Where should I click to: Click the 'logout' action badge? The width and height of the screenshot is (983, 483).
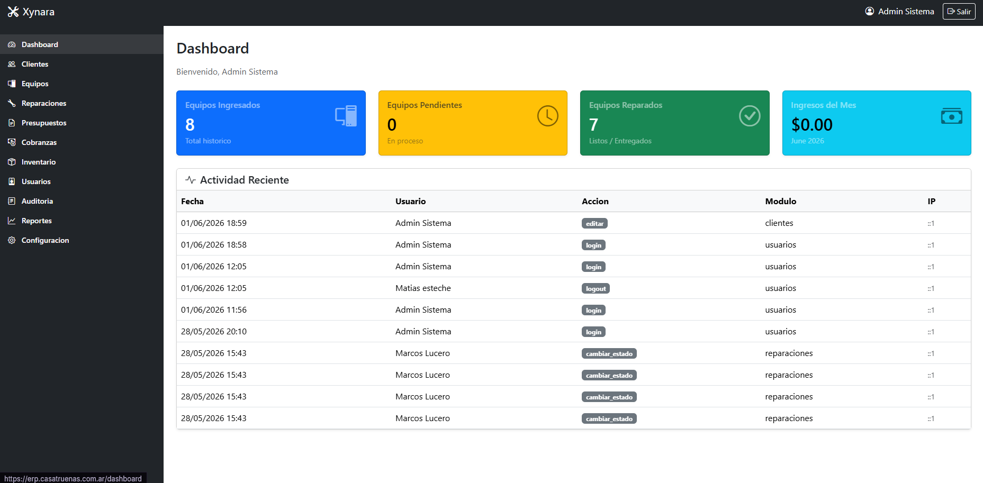click(x=596, y=288)
